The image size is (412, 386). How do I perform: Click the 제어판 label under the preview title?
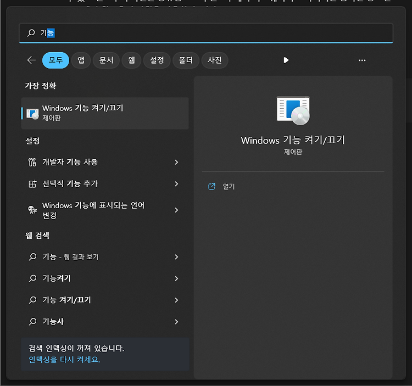coord(293,152)
